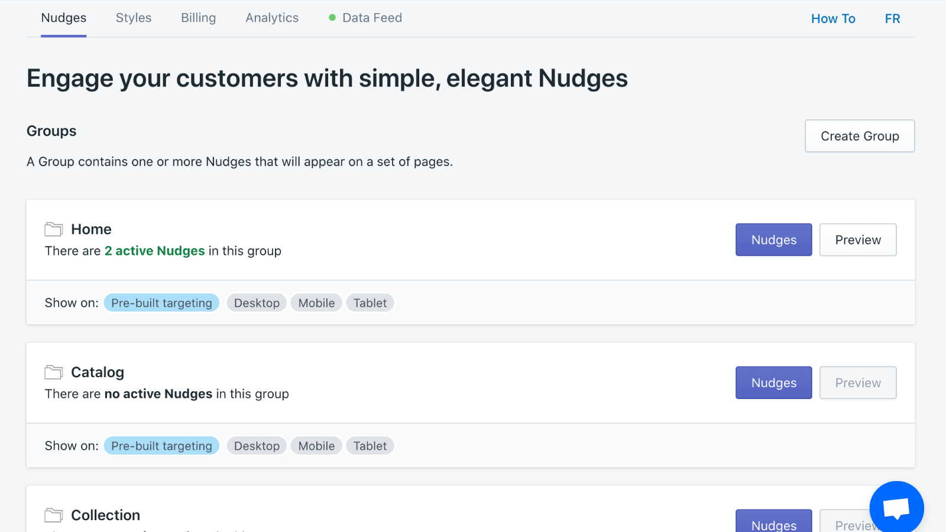Select the Nudges tab
The height and width of the screenshot is (532, 946).
click(64, 18)
